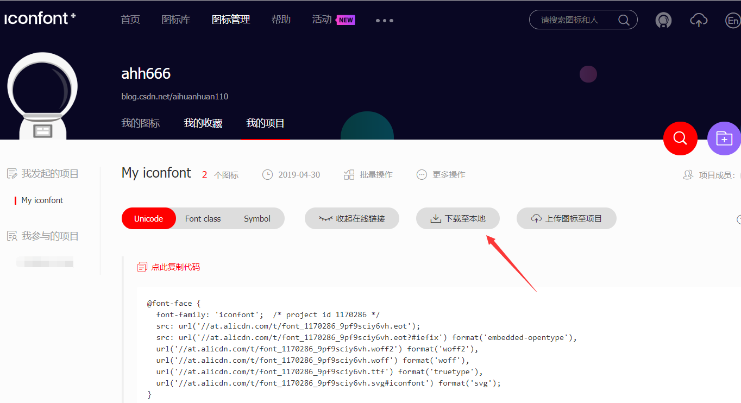Click the closed-eye icon on 收起在线链接
This screenshot has height=403, width=741.
click(x=325, y=218)
